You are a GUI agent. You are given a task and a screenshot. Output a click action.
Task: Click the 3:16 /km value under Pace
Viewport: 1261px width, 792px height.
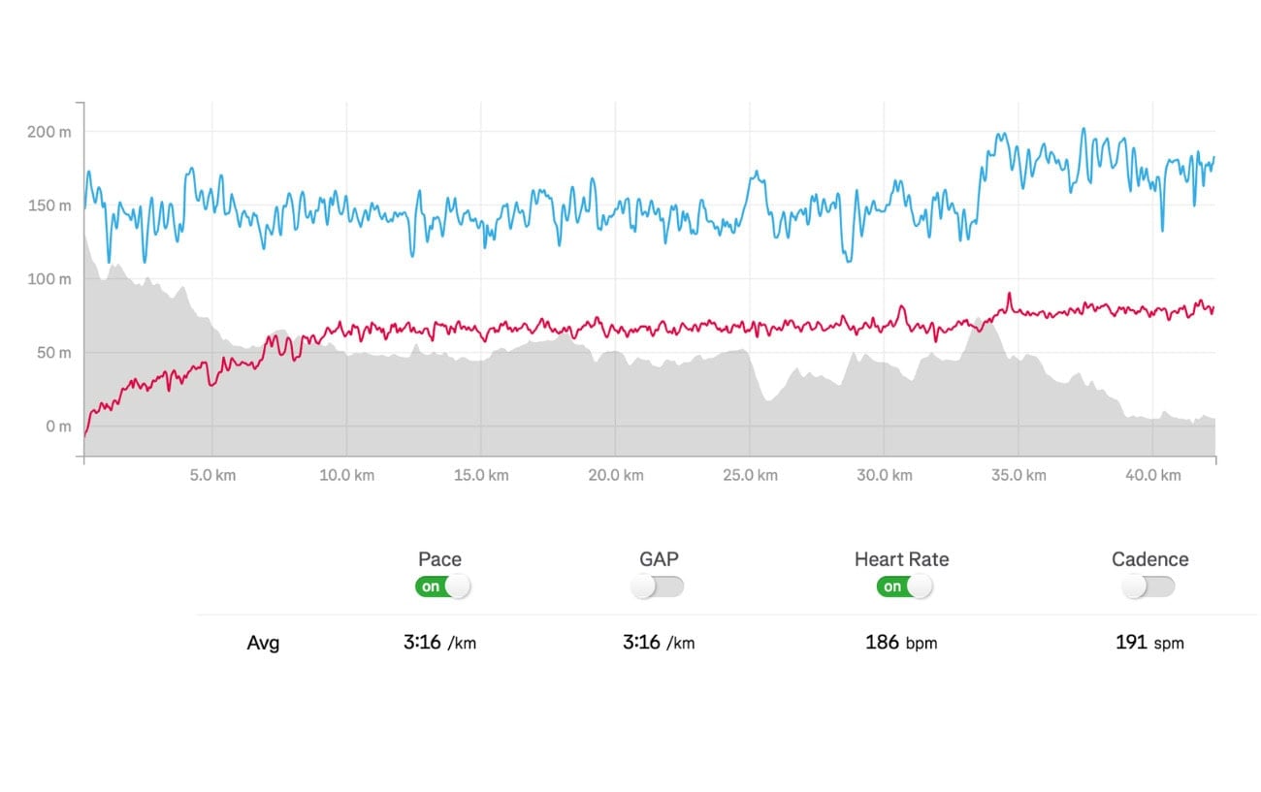tap(439, 643)
